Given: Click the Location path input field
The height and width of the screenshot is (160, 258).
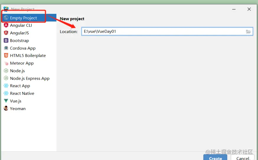Looking at the screenshot, I should point(167,31).
